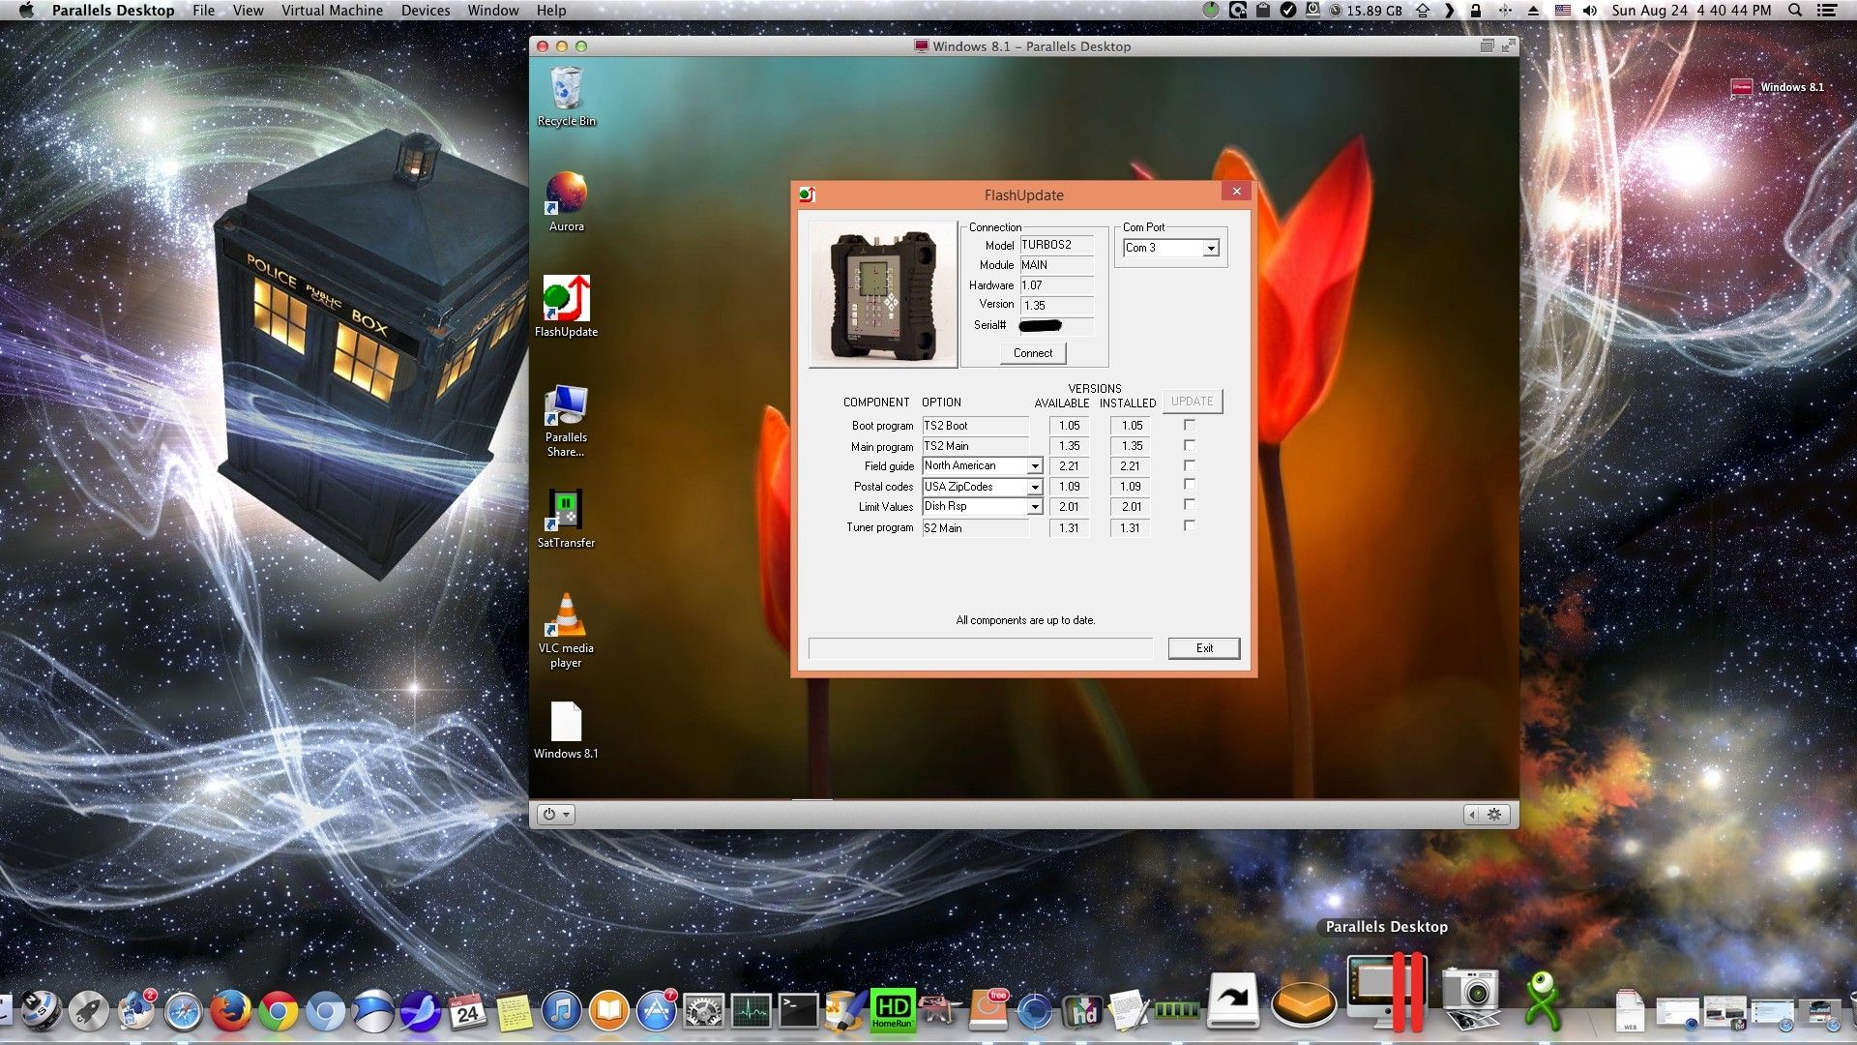Open the Apple menu
The height and width of the screenshot is (1045, 1857).
(x=26, y=11)
